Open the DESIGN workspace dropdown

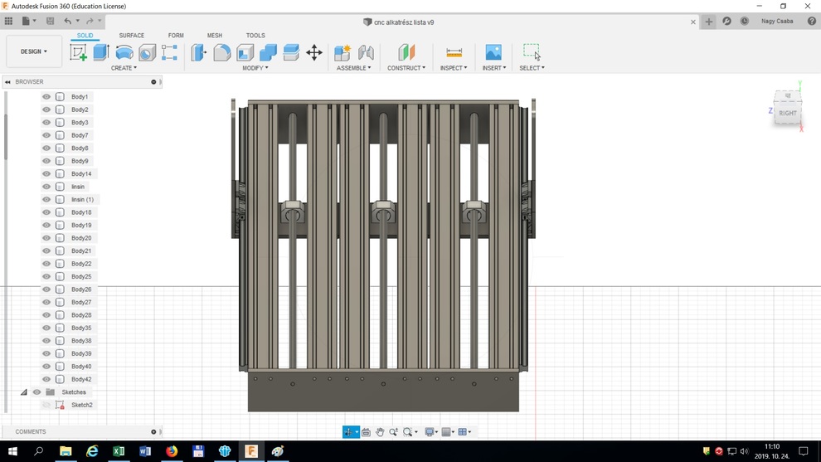pos(34,51)
